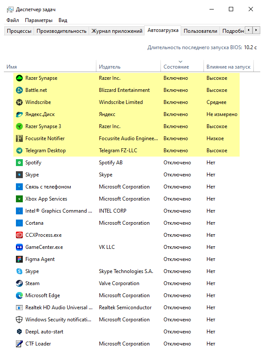Click the Связь с телефоном icon
This screenshot has height=358, width=265.
point(19,187)
